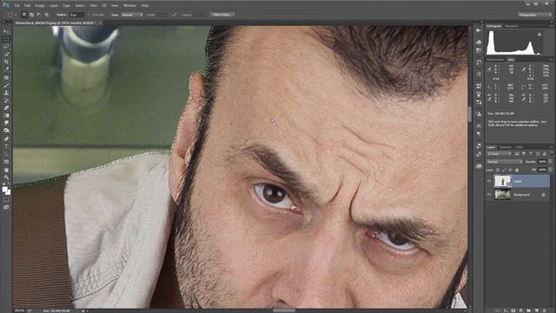Open the Image menu
Viewport: 556px width, 313px height.
tap(40, 6)
